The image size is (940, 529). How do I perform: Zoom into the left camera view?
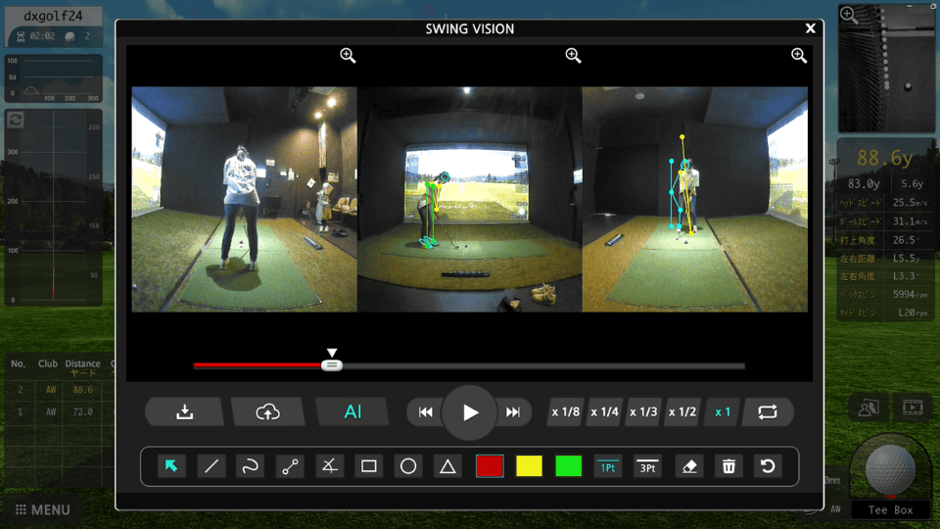348,56
